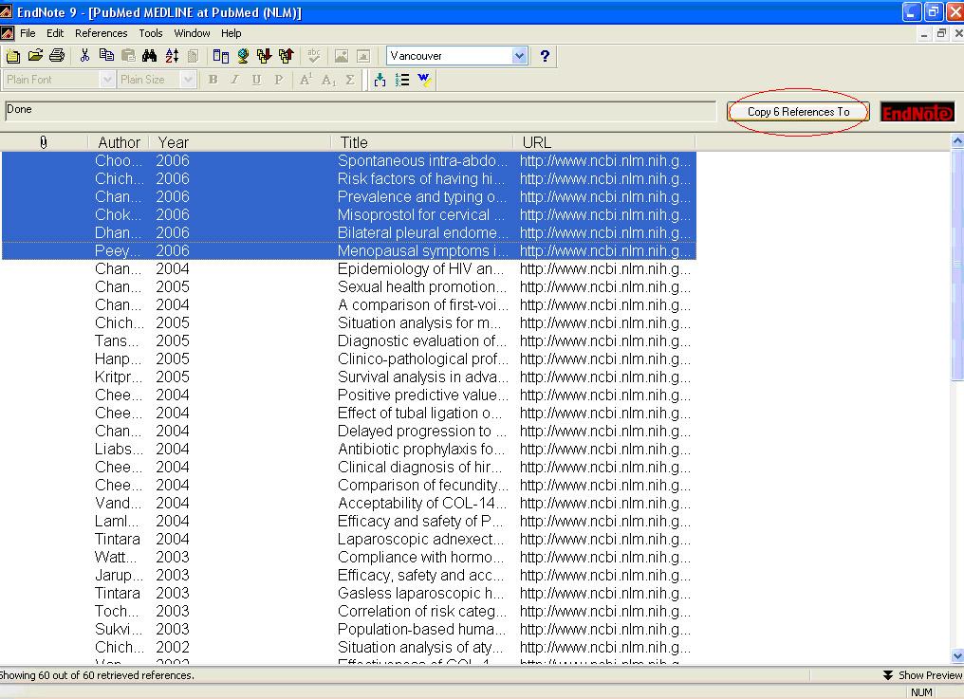Print using the printer toolbar icon

click(x=57, y=56)
